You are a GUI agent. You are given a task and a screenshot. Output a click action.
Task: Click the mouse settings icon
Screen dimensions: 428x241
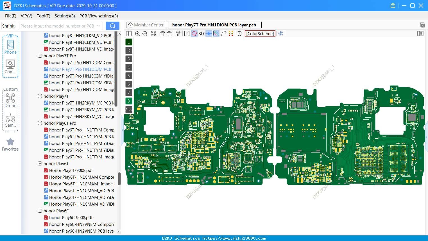tap(240, 34)
